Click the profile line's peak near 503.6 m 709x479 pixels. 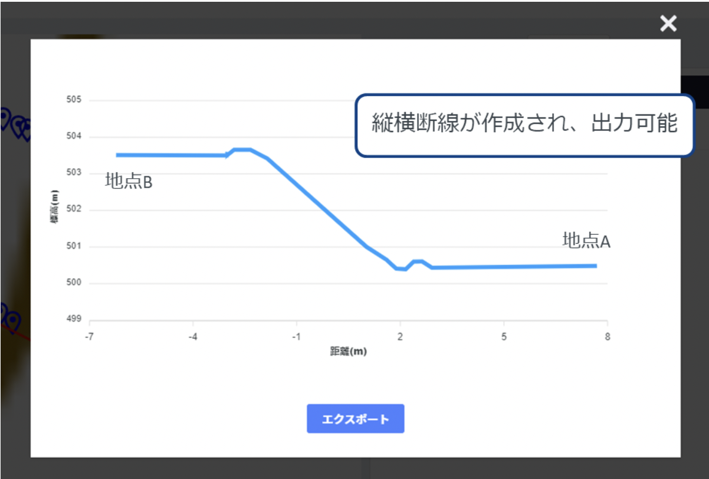click(x=242, y=150)
